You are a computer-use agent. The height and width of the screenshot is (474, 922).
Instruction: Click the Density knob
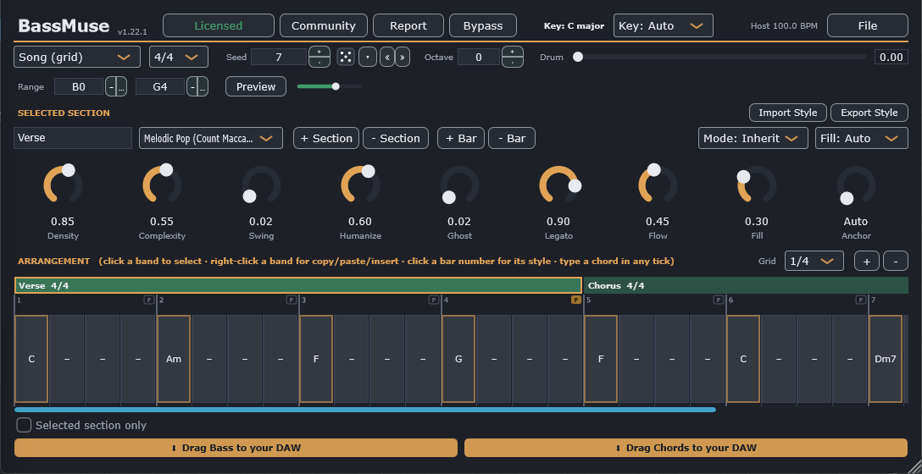(x=63, y=185)
